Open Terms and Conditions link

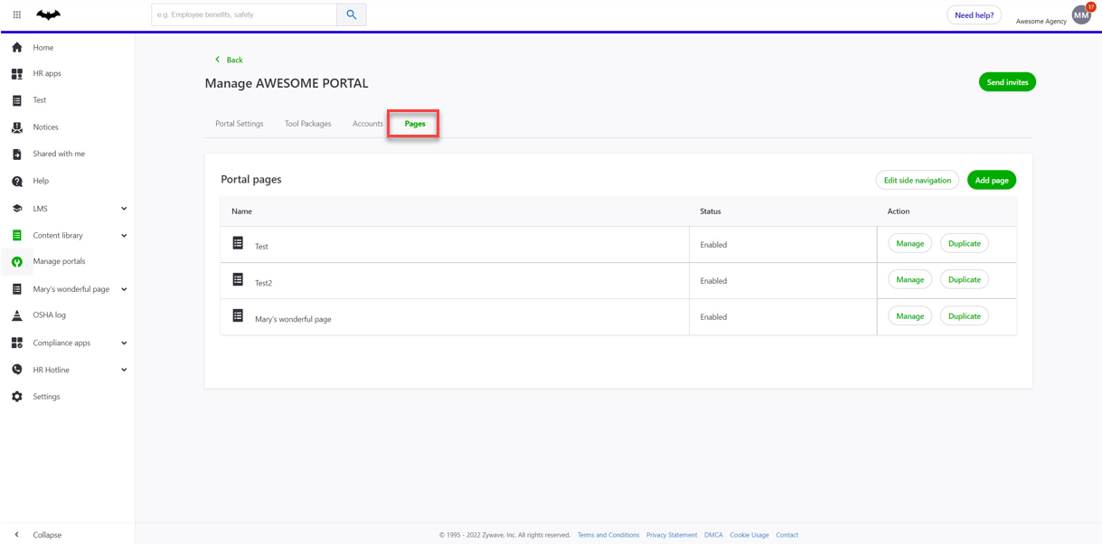[x=608, y=534]
